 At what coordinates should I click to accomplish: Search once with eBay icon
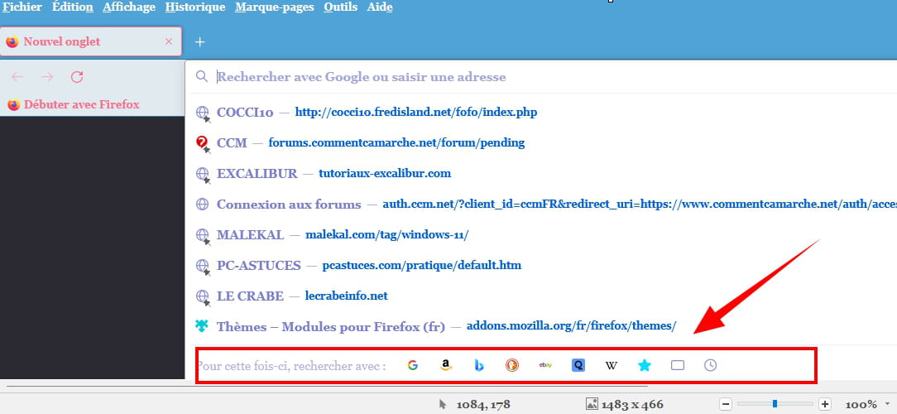(x=546, y=365)
